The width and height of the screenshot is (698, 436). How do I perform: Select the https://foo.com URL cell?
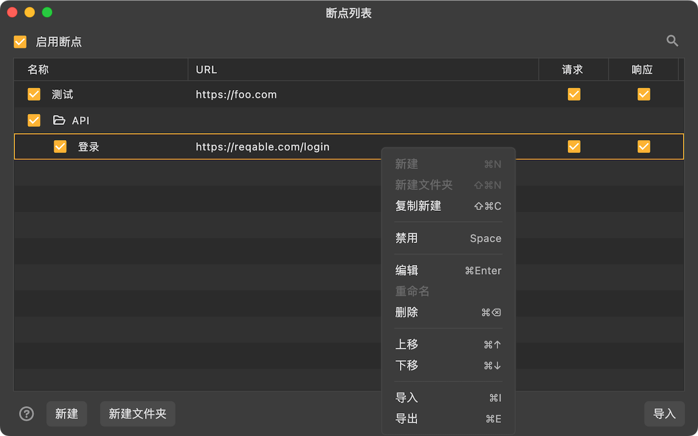[236, 95]
